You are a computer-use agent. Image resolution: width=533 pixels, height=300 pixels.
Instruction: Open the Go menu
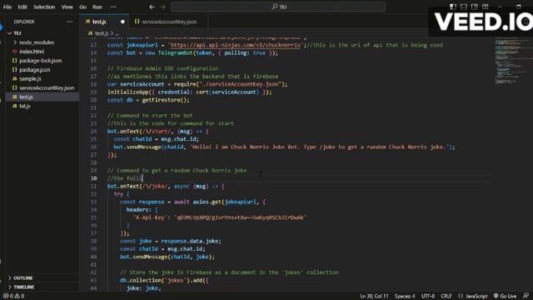(x=82, y=7)
